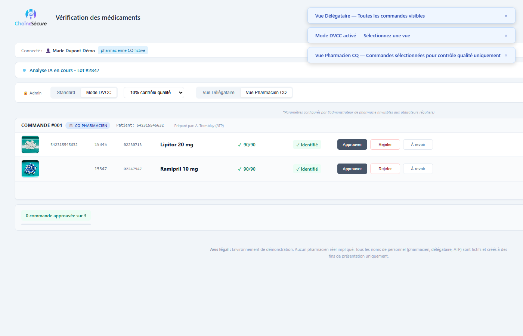The height and width of the screenshot is (336, 523).
Task: Click the Identifié status badge for Ramipril
Action: 307,169
